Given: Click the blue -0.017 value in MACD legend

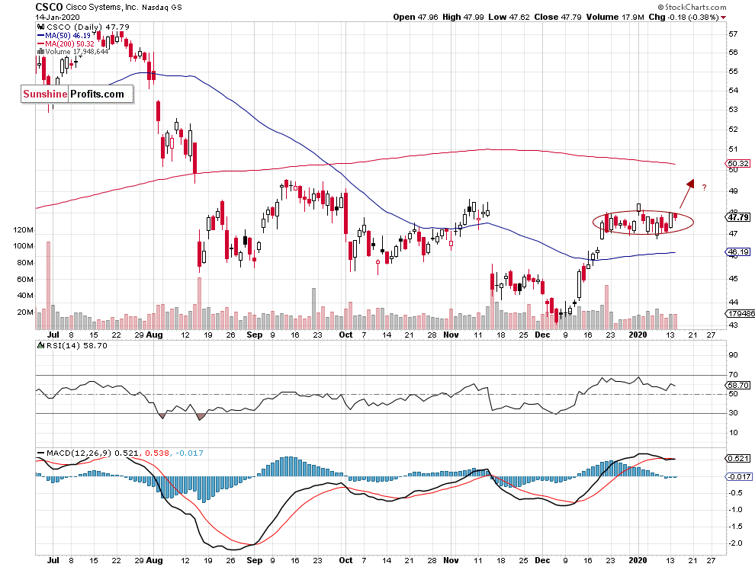Looking at the screenshot, I should click(x=189, y=453).
